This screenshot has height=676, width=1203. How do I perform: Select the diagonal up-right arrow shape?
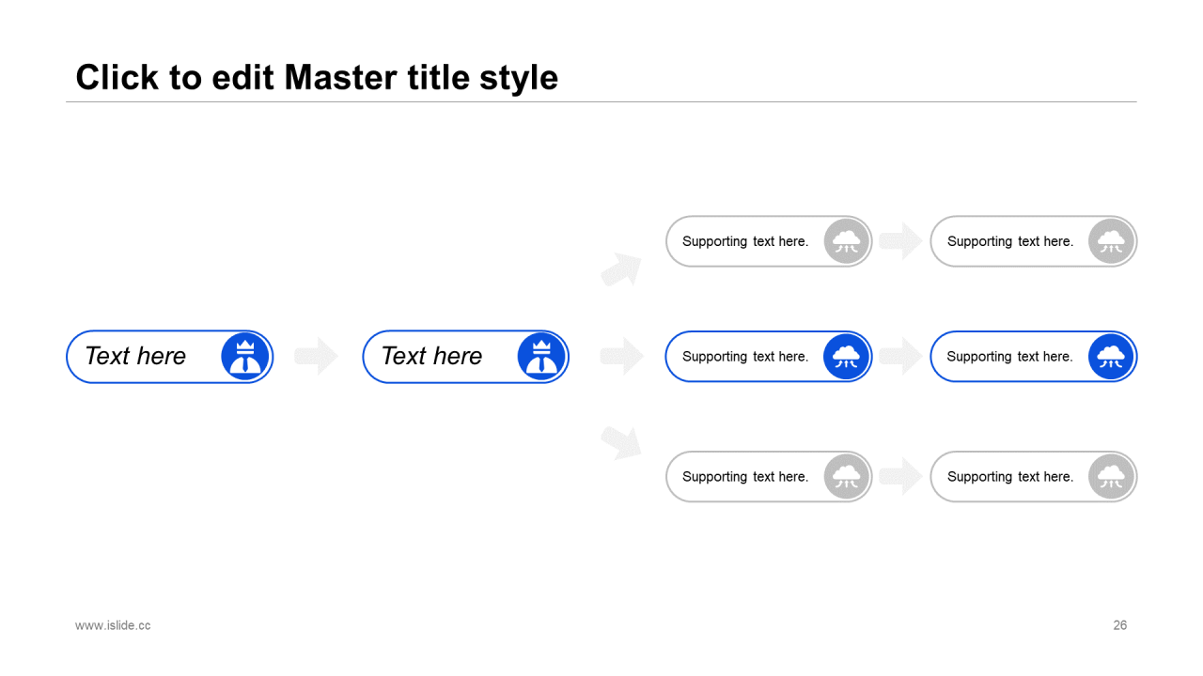[x=622, y=269]
